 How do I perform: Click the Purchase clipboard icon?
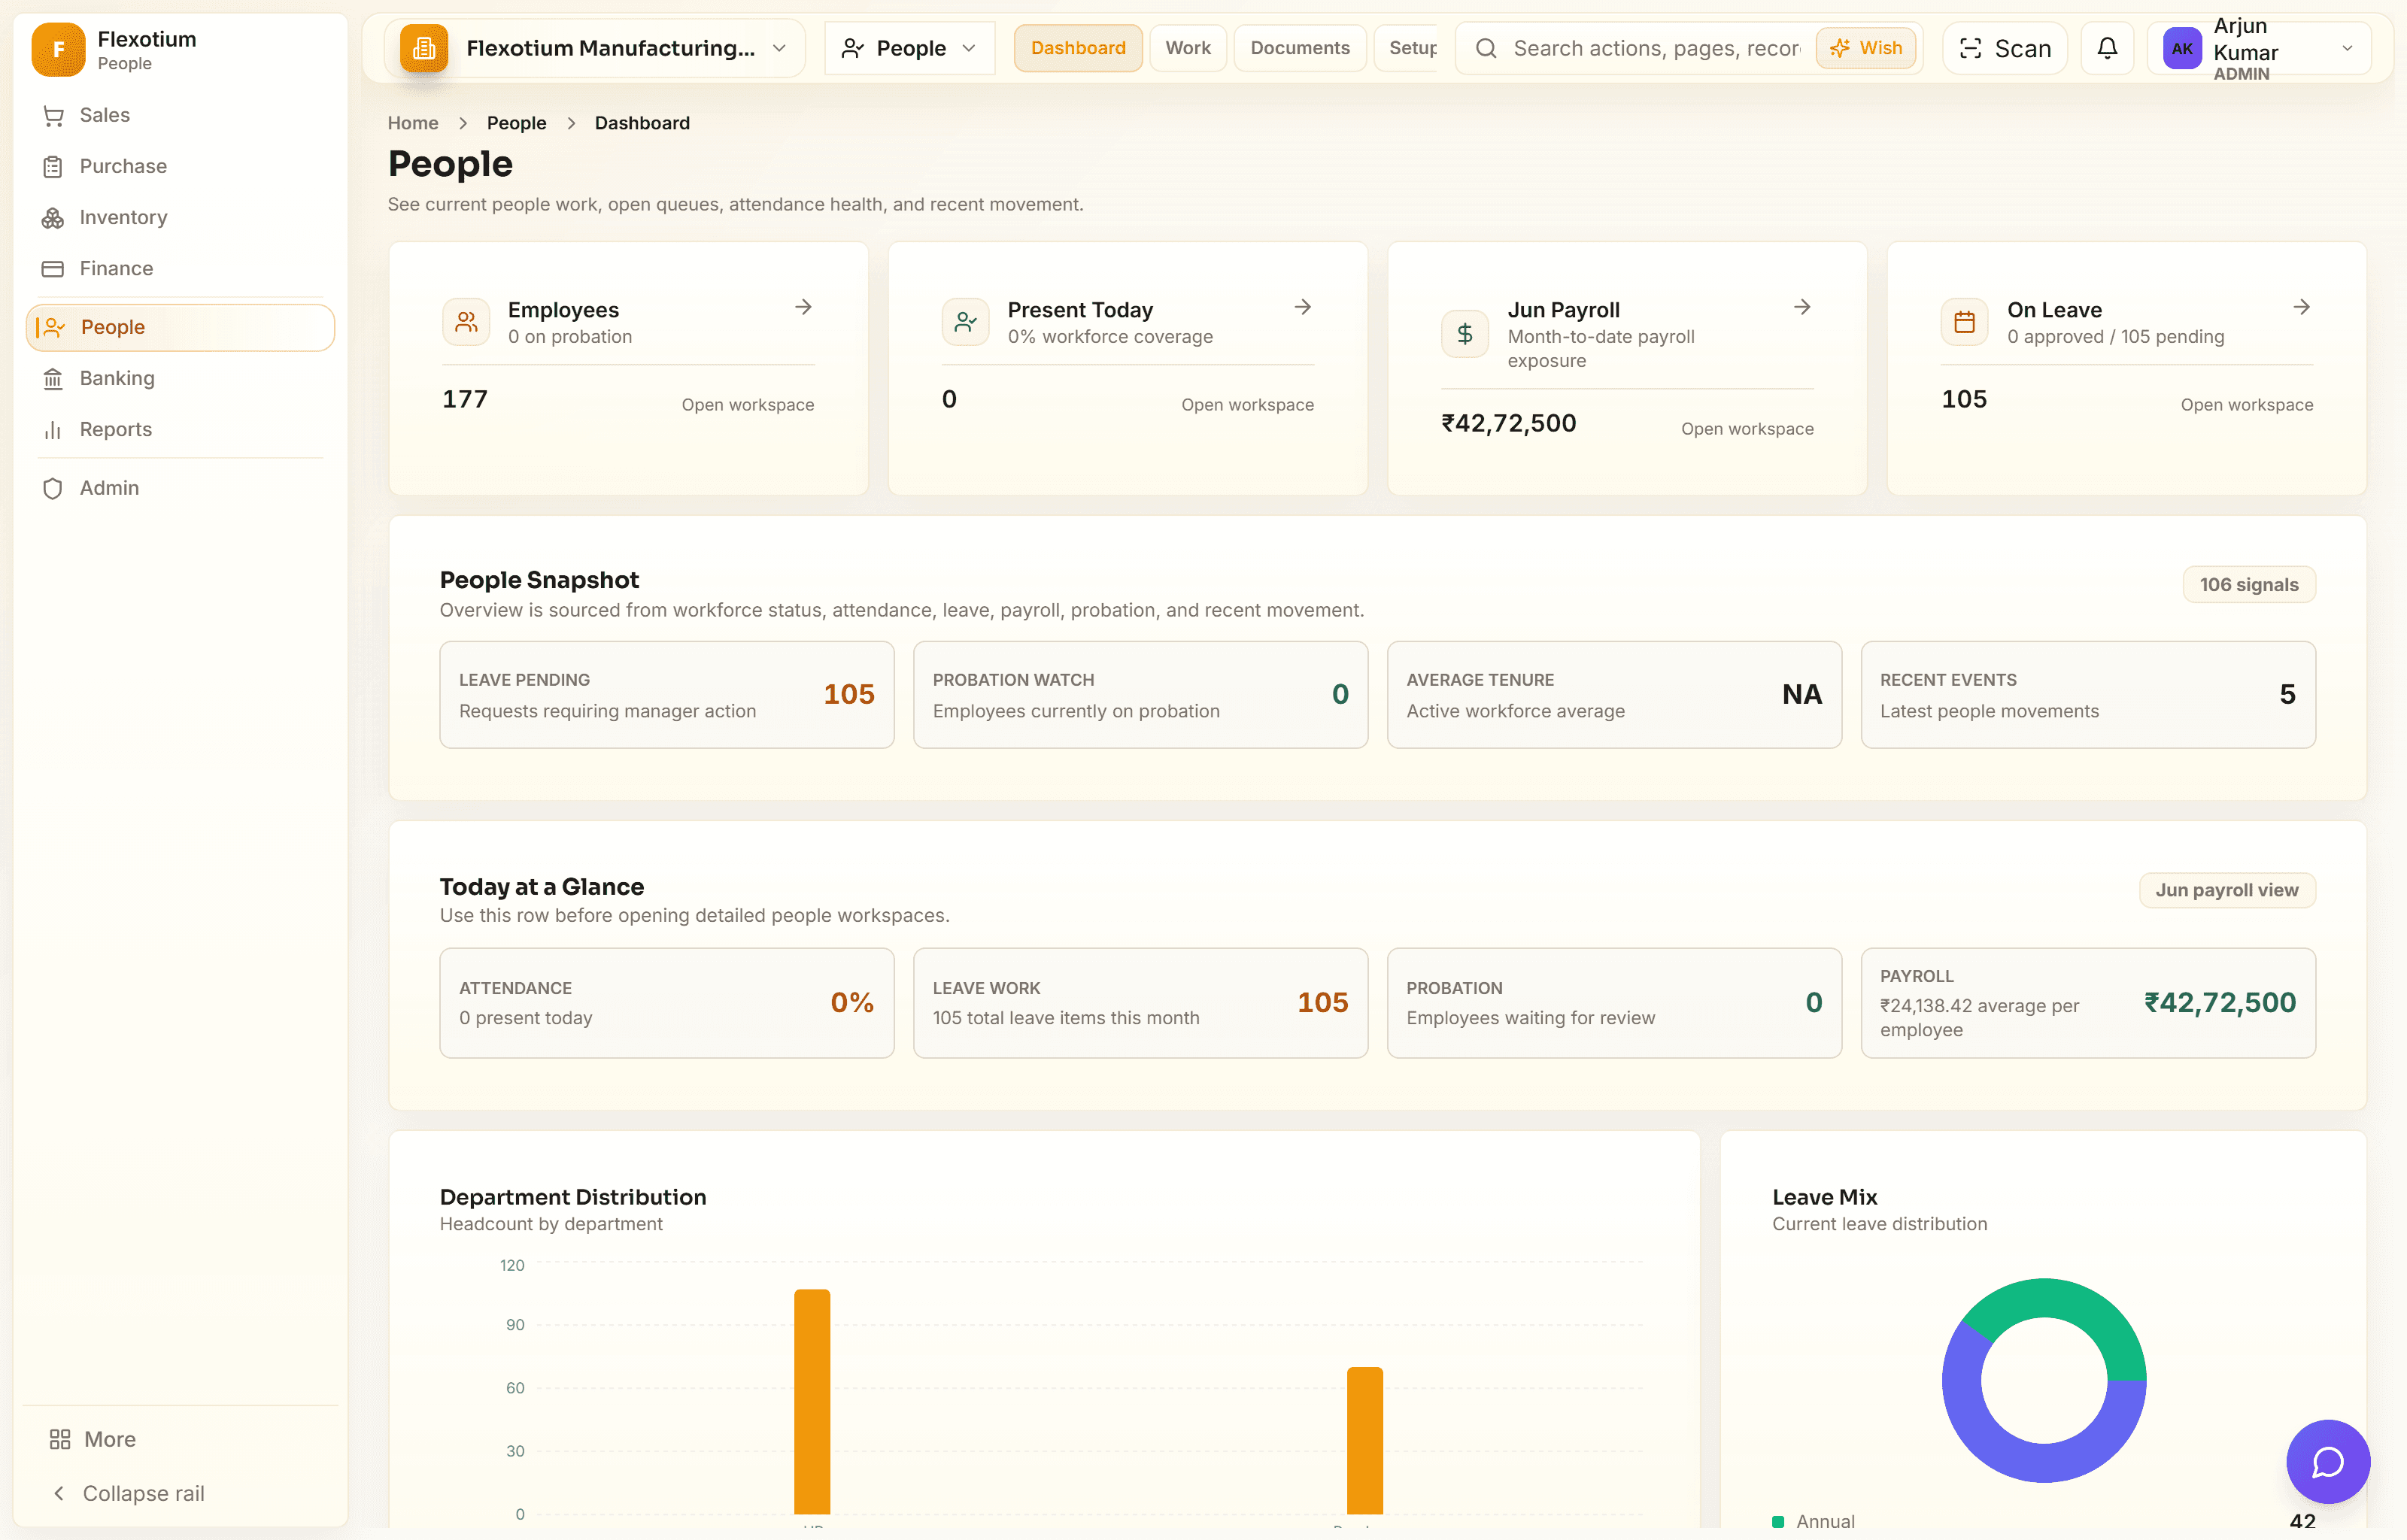53,167
